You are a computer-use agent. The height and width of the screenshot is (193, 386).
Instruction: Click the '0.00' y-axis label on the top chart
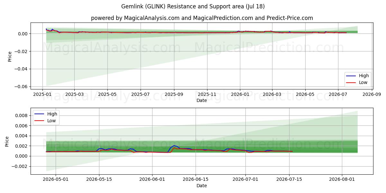point(23,34)
